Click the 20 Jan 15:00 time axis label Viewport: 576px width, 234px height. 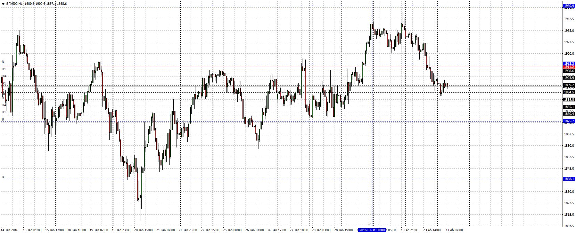point(143,230)
